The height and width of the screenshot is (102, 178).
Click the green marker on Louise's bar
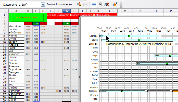click(139, 40)
